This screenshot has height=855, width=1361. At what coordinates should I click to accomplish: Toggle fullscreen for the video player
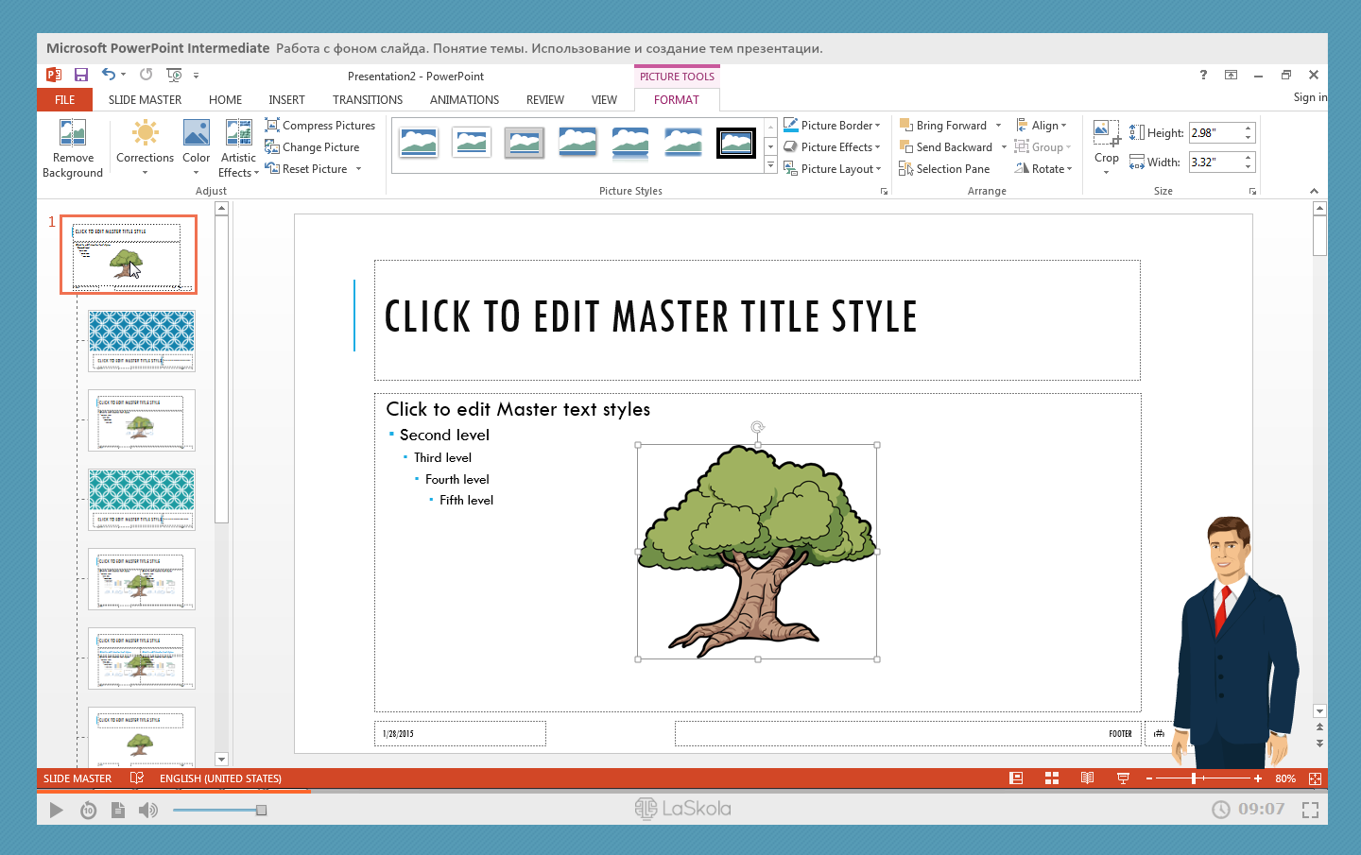[x=1310, y=810]
